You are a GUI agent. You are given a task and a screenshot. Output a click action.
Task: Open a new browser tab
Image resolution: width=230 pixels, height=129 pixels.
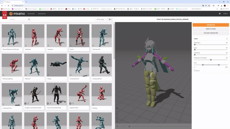tap(26, 2)
